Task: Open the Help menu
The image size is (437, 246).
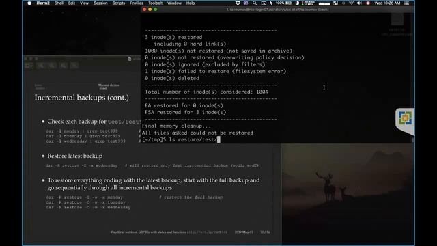Action: (191, 3)
